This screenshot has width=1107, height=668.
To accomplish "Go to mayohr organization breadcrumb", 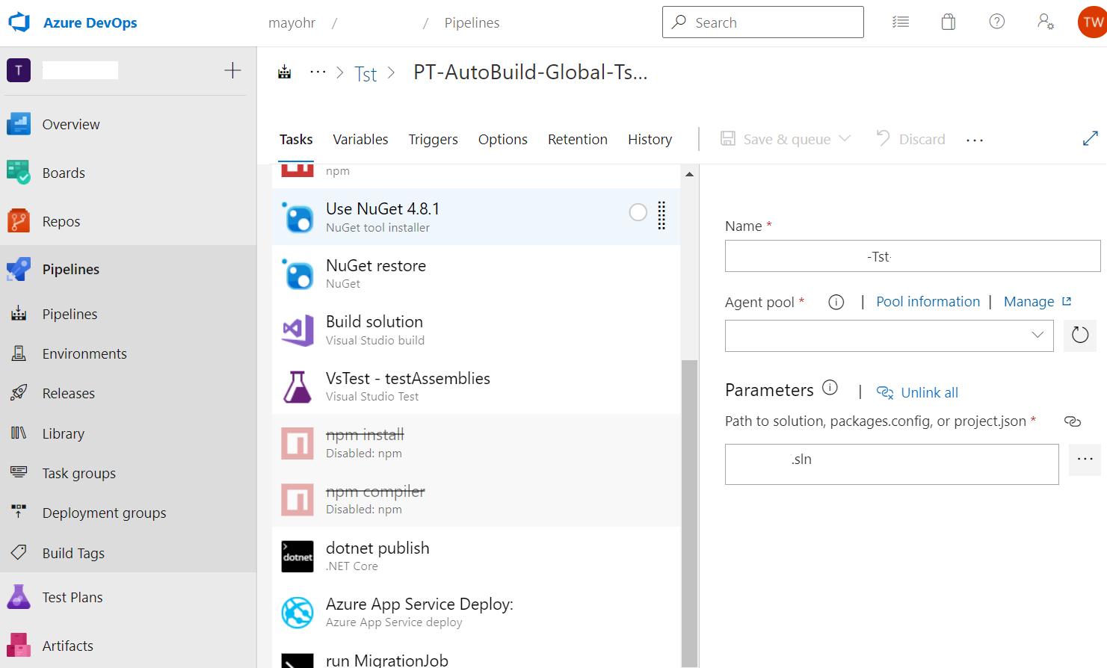I will point(292,23).
